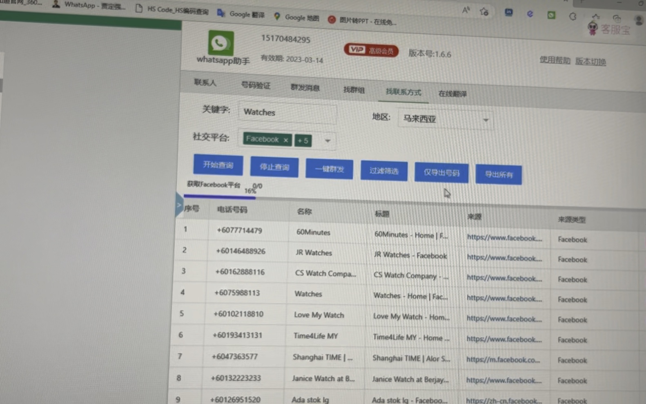Open the 客服宝 customer service icon
646x404 pixels.
click(609, 29)
